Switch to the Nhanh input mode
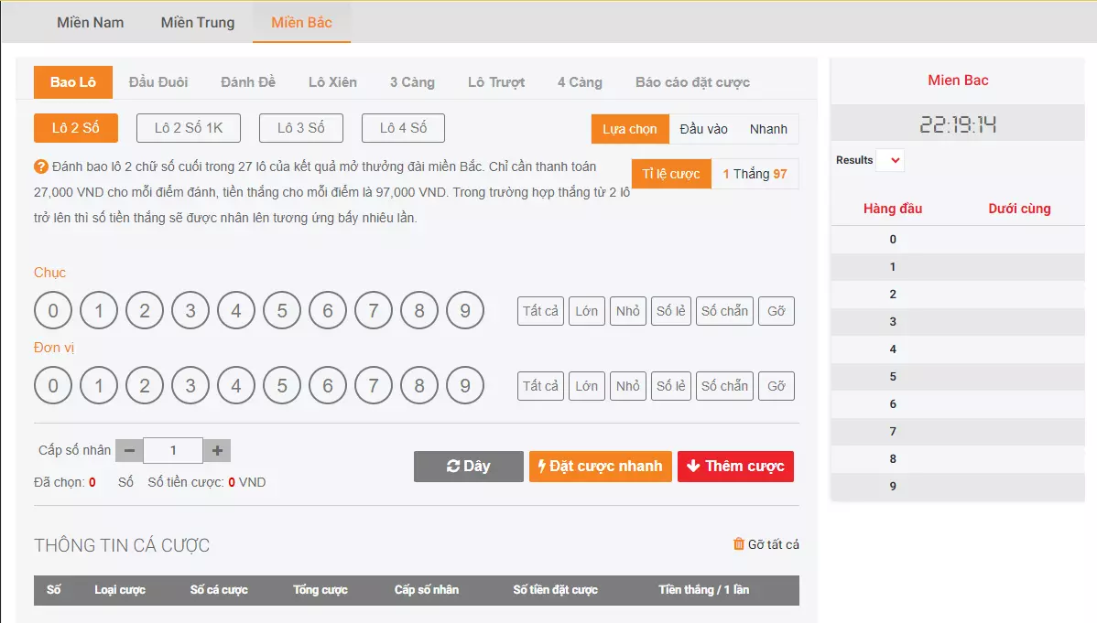Image resolution: width=1097 pixels, height=623 pixels. pyautogui.click(x=769, y=129)
